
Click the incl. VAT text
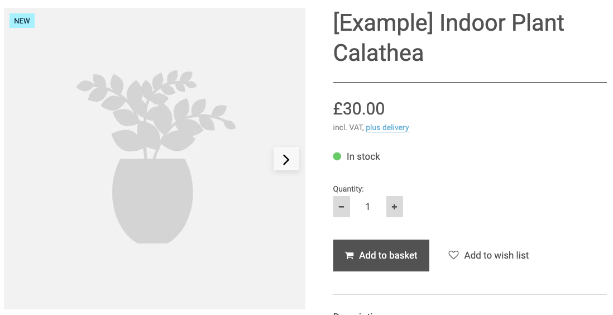tap(348, 127)
